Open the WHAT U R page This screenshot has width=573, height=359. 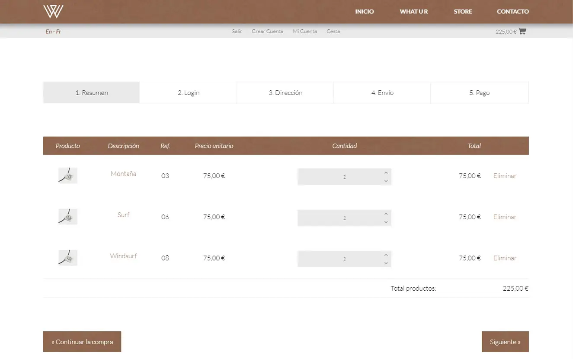[x=413, y=12]
